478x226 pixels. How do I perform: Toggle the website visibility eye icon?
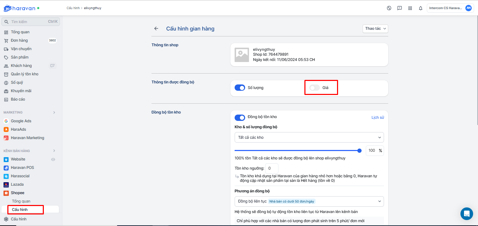point(53,159)
